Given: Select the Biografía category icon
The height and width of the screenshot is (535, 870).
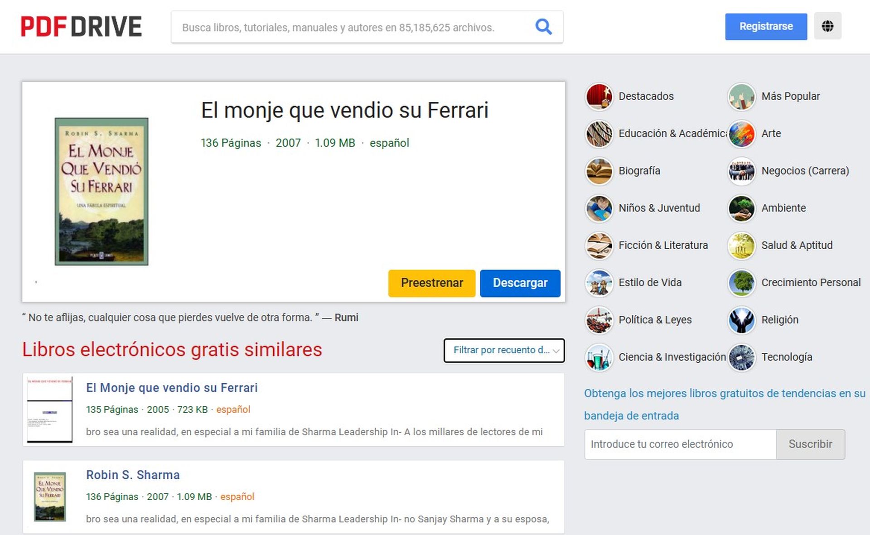Looking at the screenshot, I should 599,171.
